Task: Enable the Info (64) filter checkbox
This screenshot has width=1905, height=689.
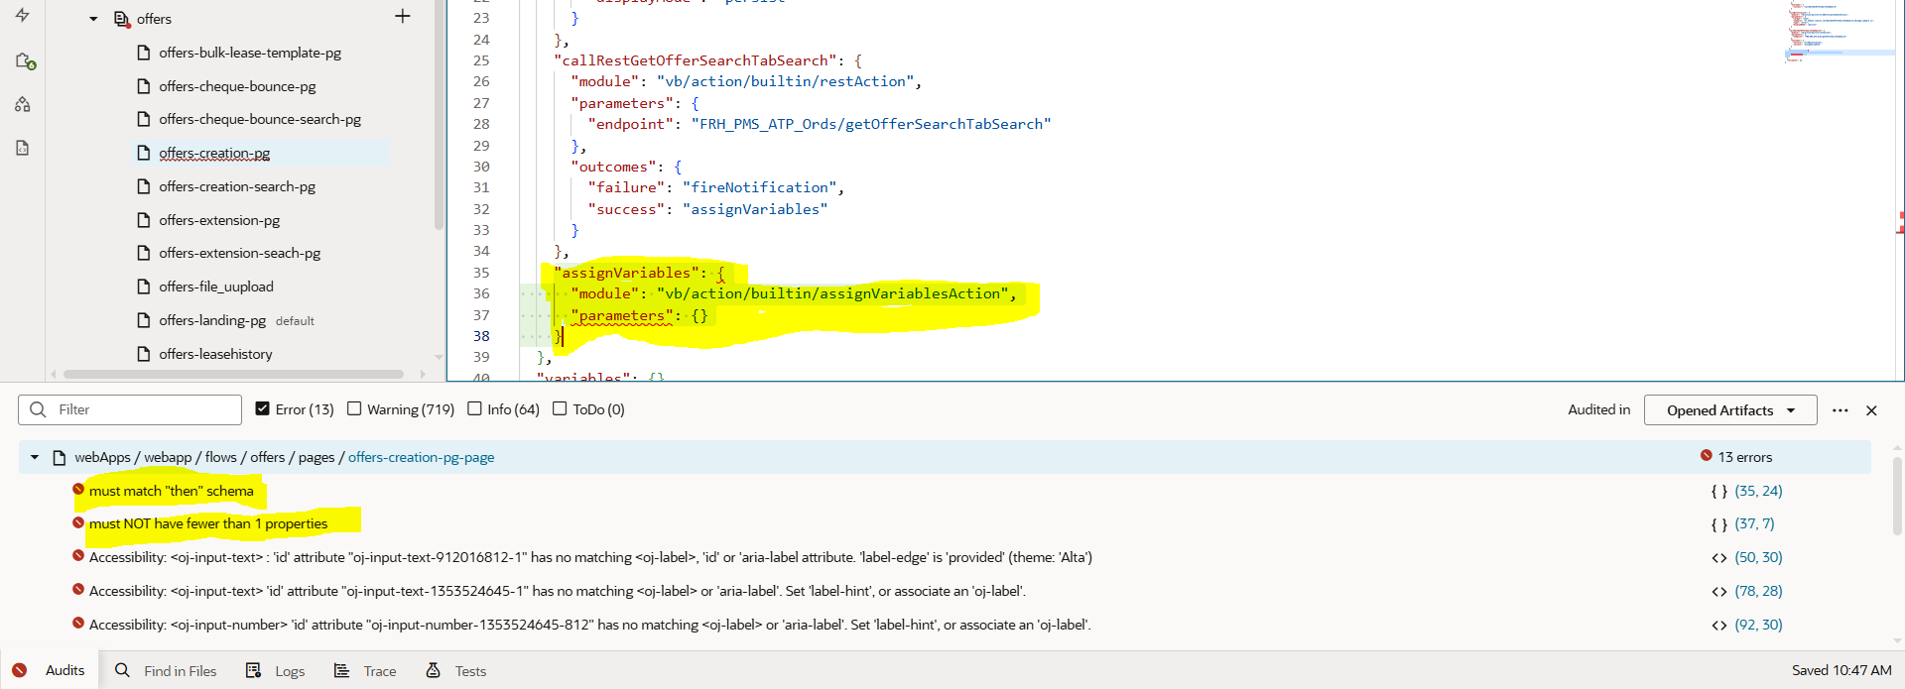Action: [474, 408]
